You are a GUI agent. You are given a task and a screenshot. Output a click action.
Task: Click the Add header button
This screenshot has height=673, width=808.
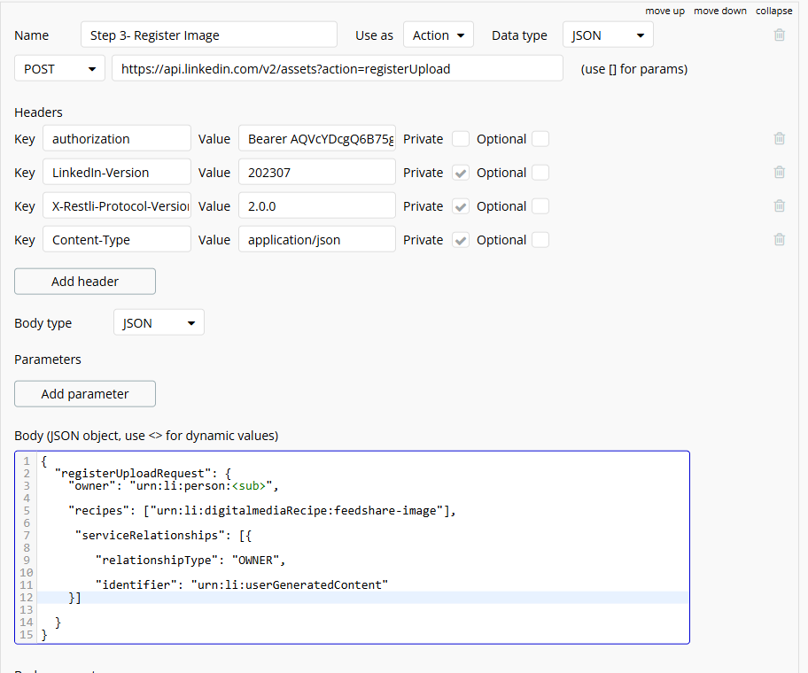click(x=85, y=282)
